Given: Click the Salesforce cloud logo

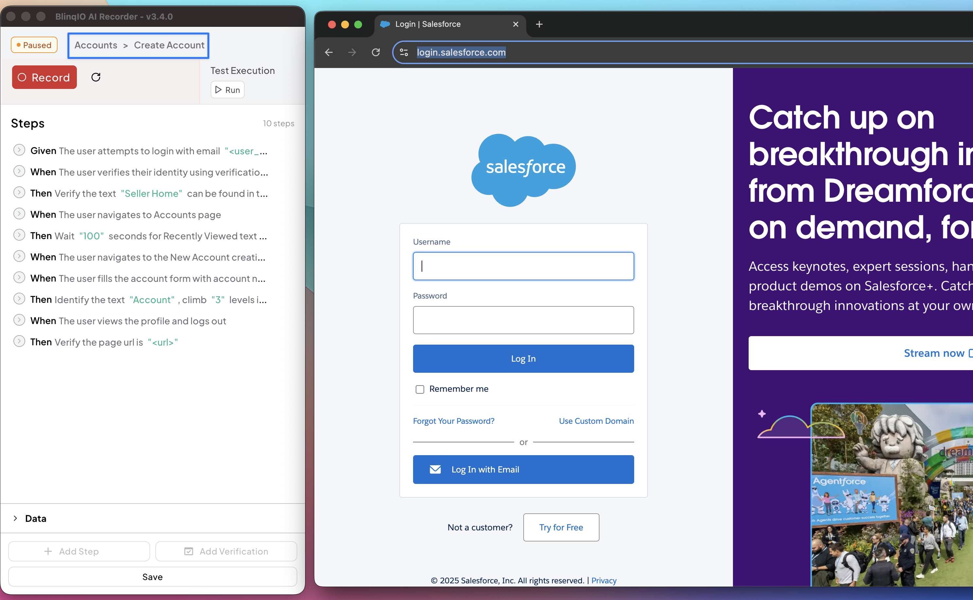Looking at the screenshot, I should pyautogui.click(x=523, y=169).
